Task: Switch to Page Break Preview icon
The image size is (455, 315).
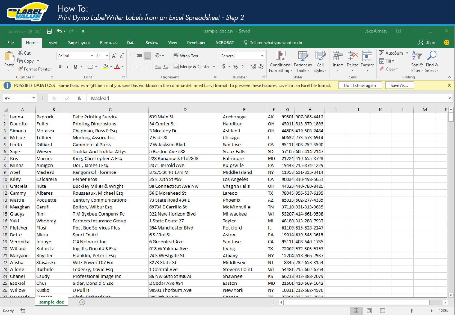Action: [x=382, y=311]
